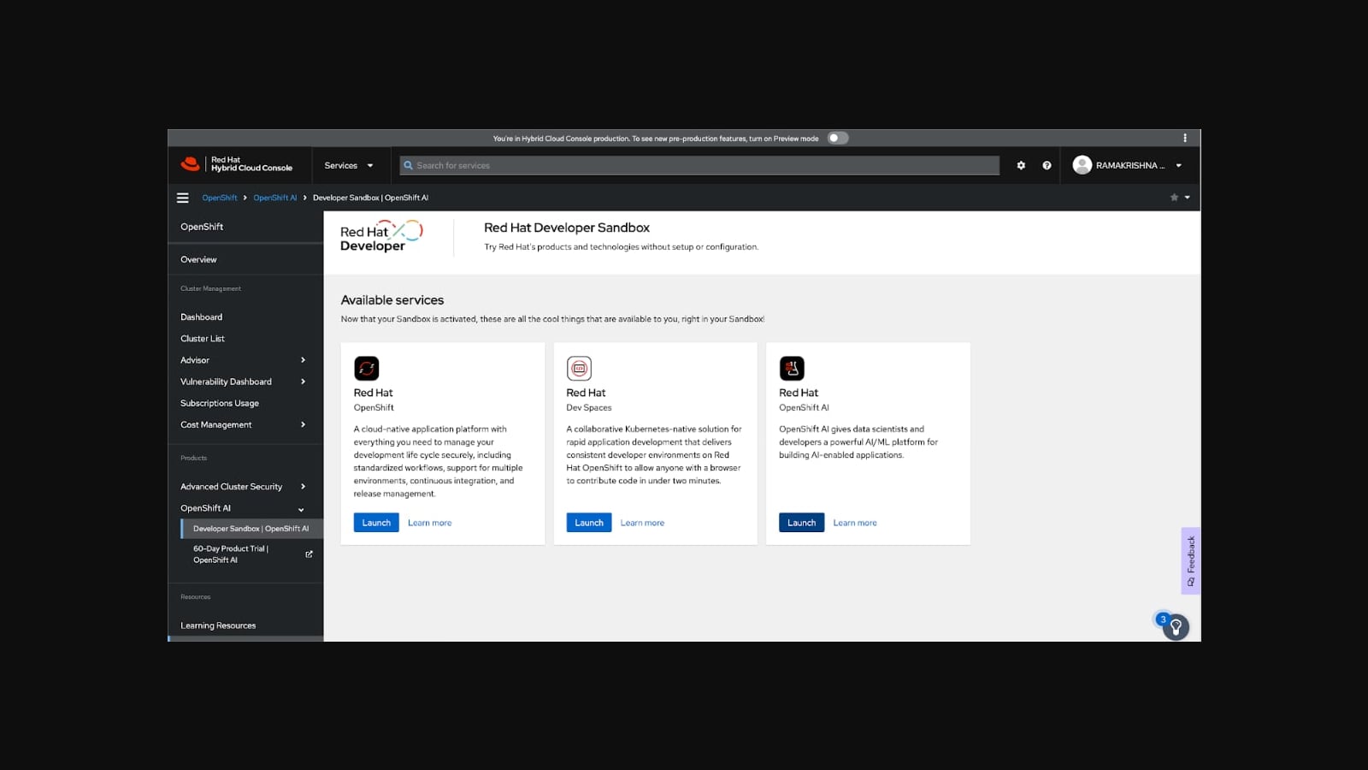The height and width of the screenshot is (770, 1368).
Task: Expand Cost Management submenu
Action: [x=245, y=424]
